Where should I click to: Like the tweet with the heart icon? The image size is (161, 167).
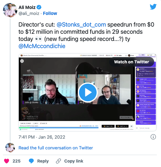coord(7,161)
